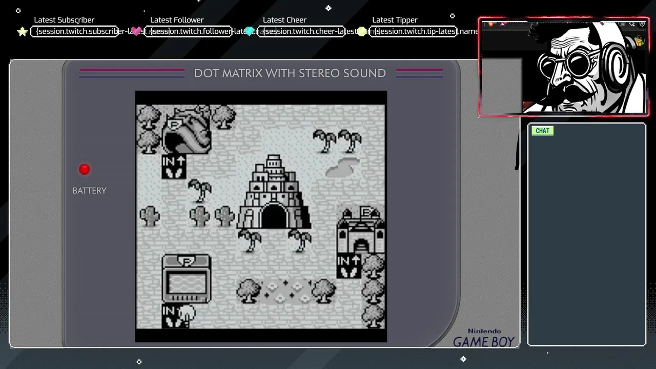Click the follower name placeholder field

pyautogui.click(x=188, y=31)
